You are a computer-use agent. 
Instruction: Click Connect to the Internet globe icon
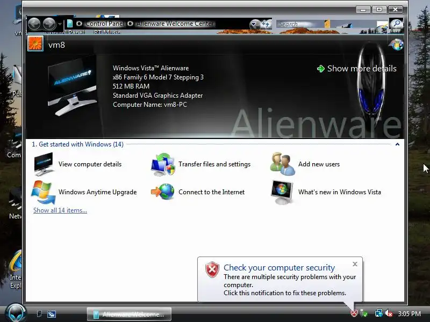163,192
